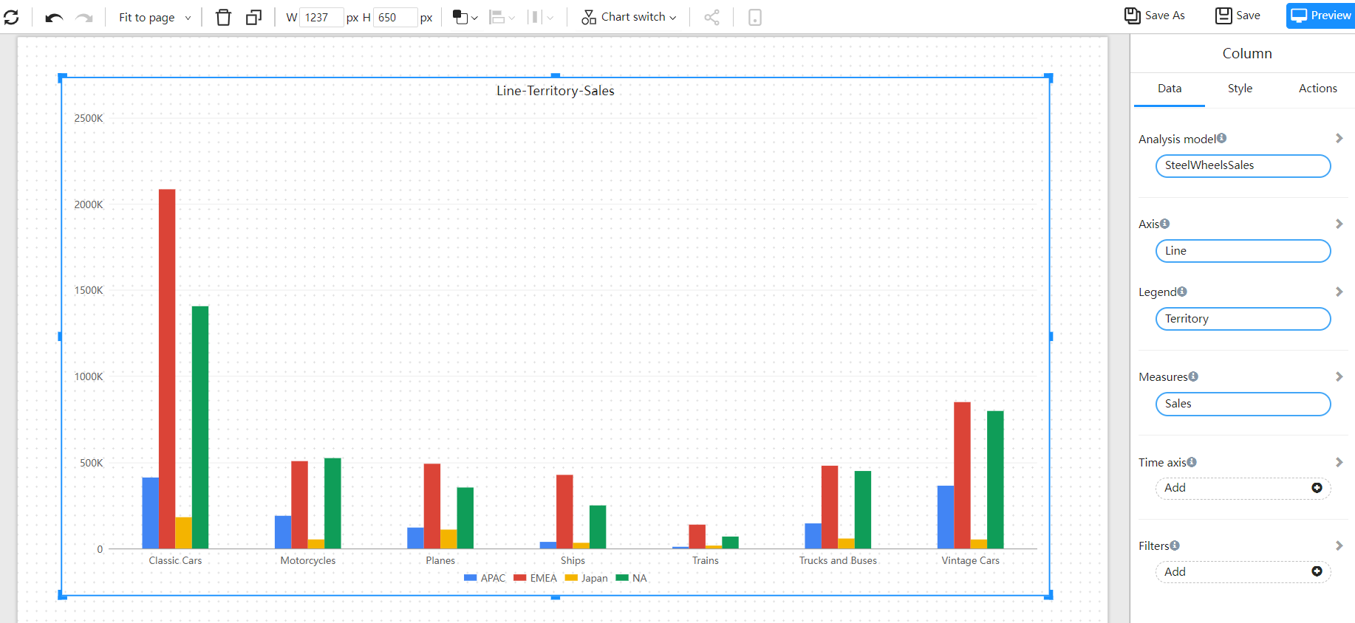
Task: Click the Filters info icon
Action: point(1175,545)
